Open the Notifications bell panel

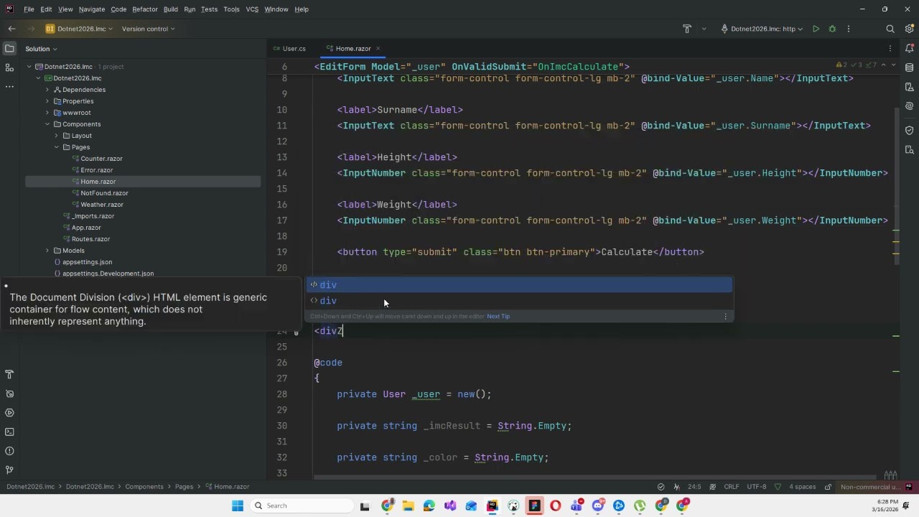click(910, 49)
